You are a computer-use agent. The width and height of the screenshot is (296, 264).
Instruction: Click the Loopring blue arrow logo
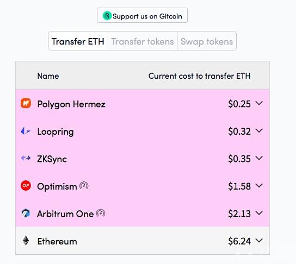click(26, 131)
